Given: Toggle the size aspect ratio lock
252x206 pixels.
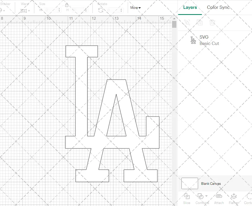Looking at the screenshot, I should coord(67,5).
